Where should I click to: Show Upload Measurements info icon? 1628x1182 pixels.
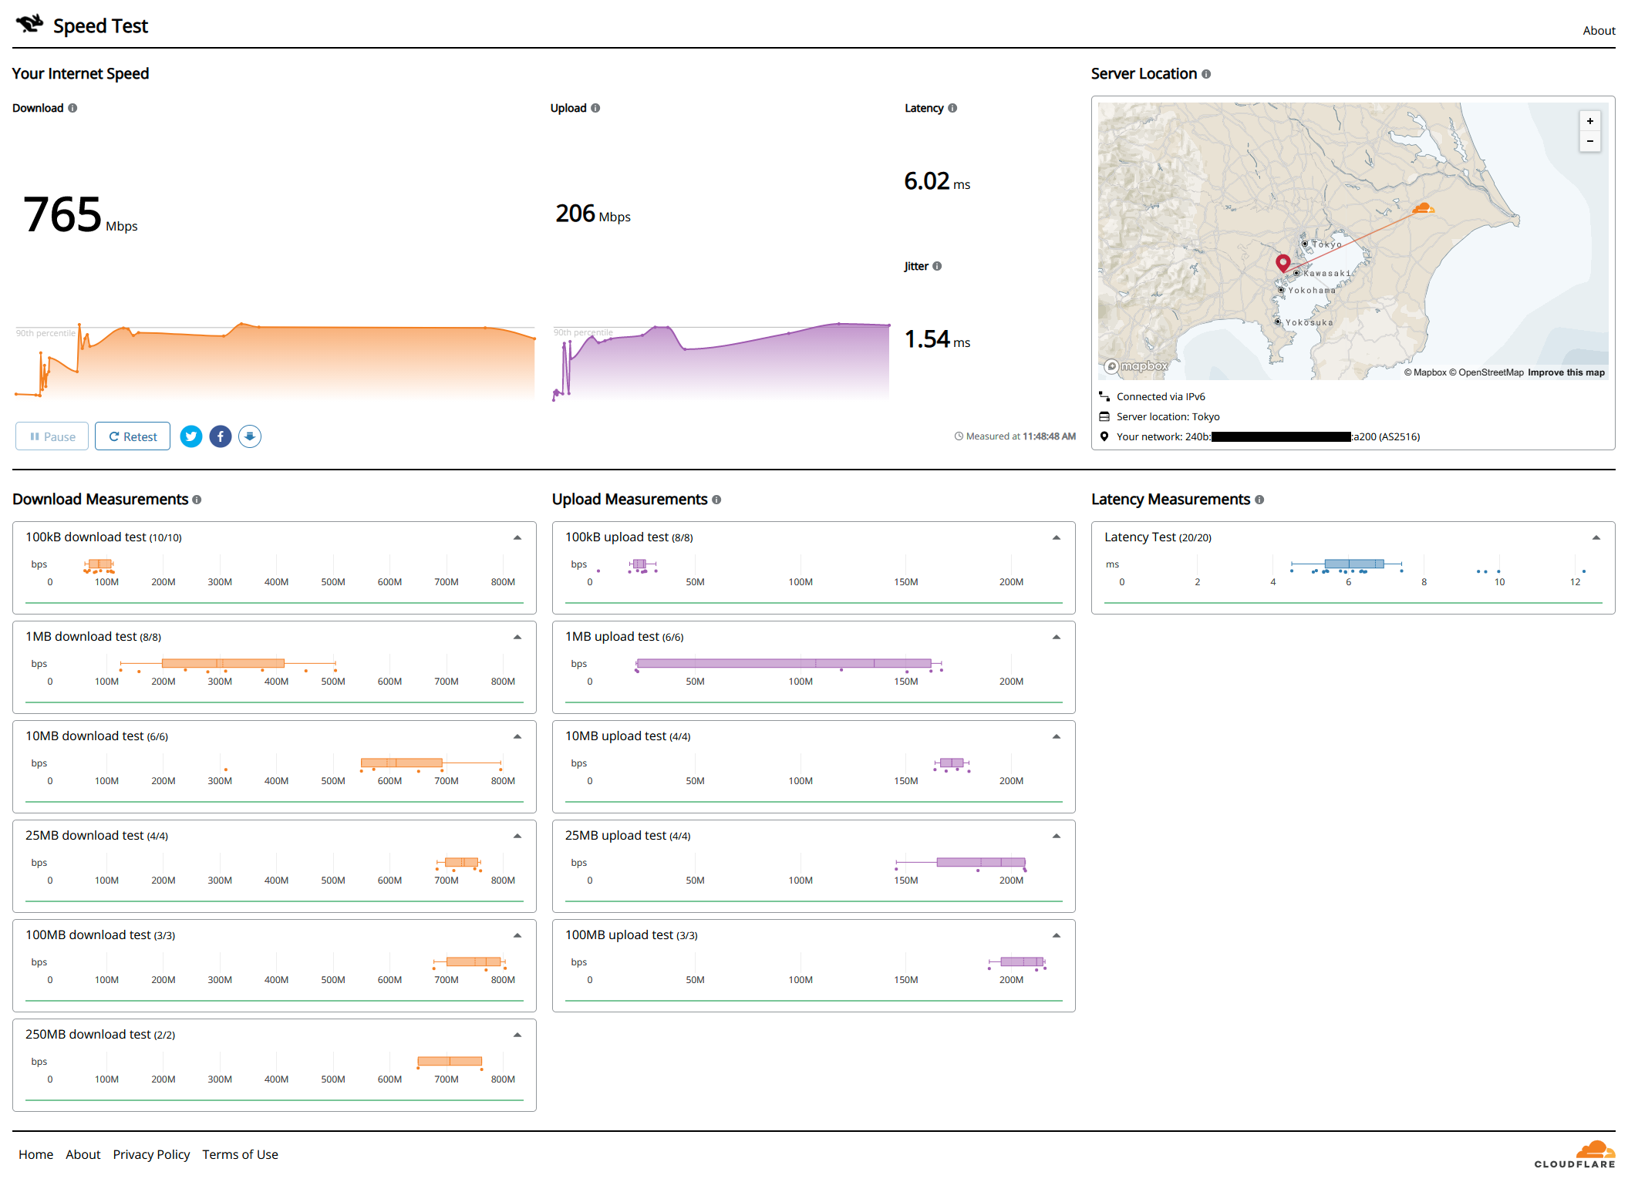716,500
